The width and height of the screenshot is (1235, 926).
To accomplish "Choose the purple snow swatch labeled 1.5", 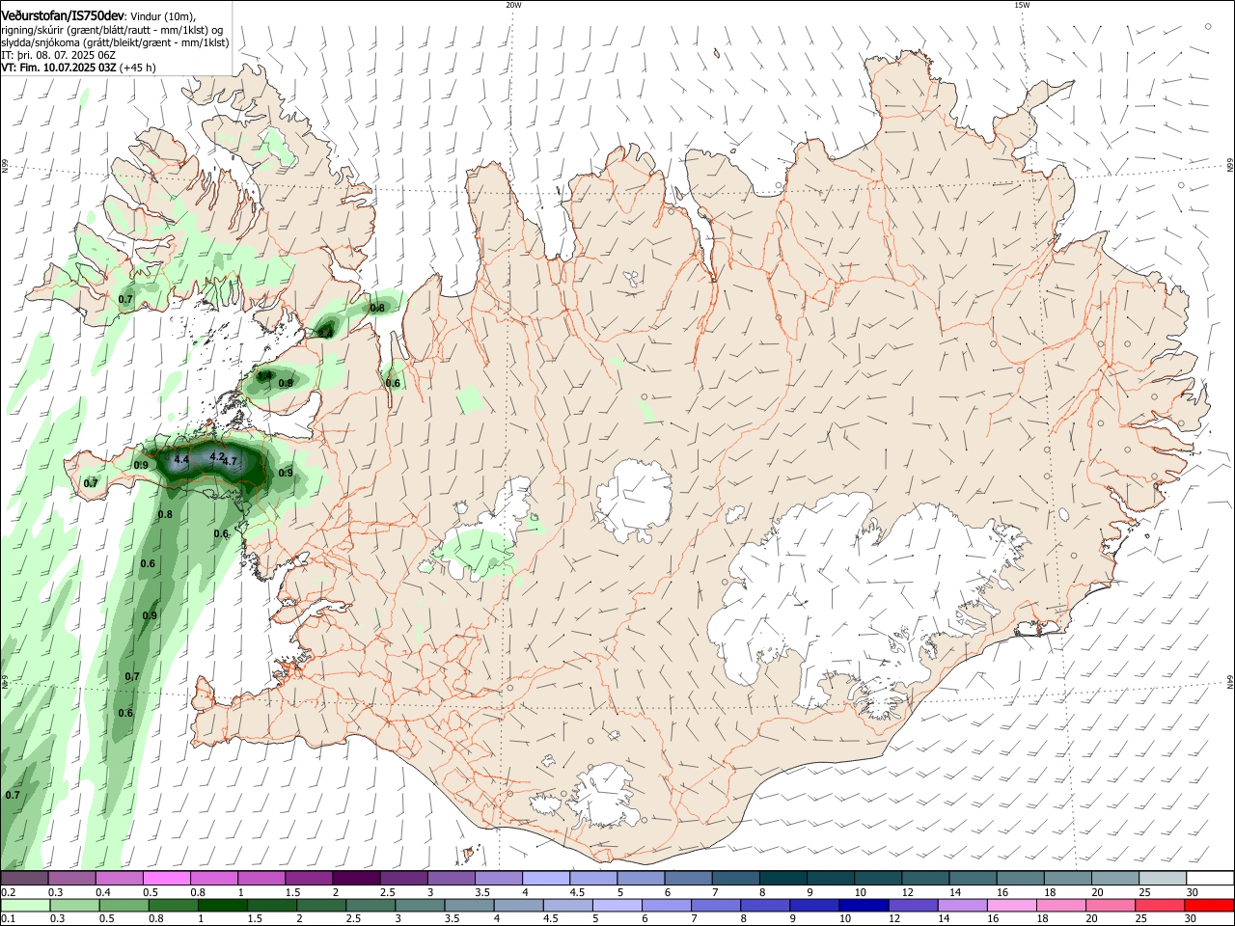I will (x=309, y=879).
